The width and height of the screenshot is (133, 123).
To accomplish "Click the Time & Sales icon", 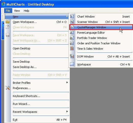I will pos(72,48).
